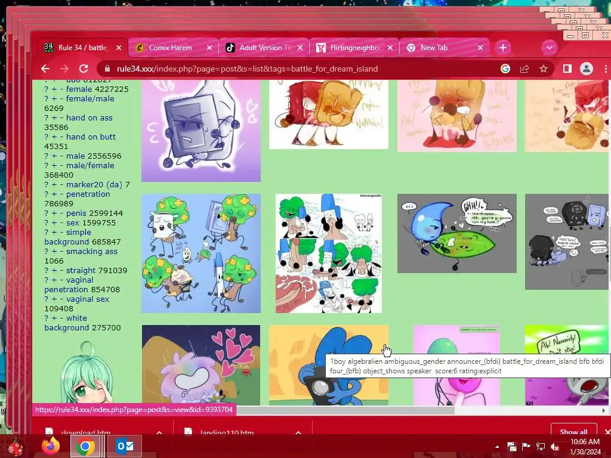Click the '+' link beside male 2556596
611x458 pixels.
pyautogui.click(x=54, y=156)
